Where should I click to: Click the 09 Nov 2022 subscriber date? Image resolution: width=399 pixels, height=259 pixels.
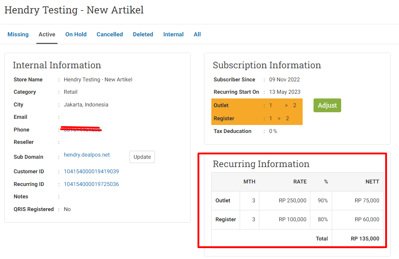click(x=284, y=80)
